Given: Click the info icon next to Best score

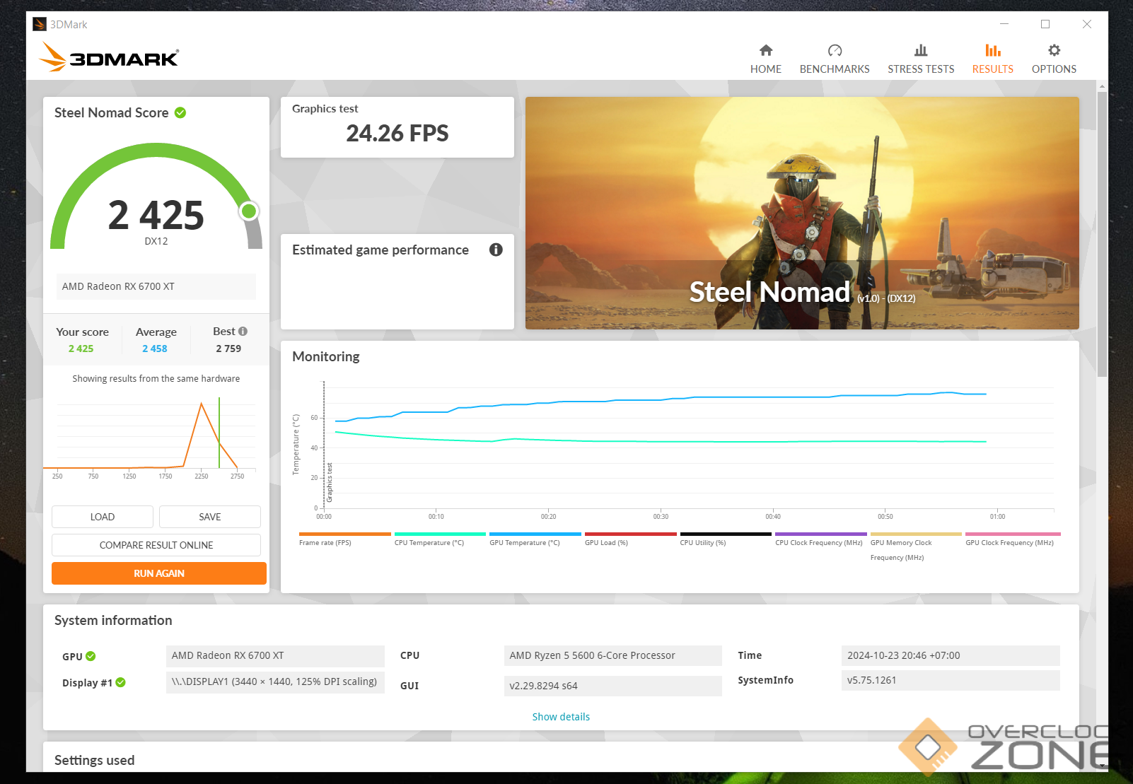Looking at the screenshot, I should pyautogui.click(x=243, y=331).
